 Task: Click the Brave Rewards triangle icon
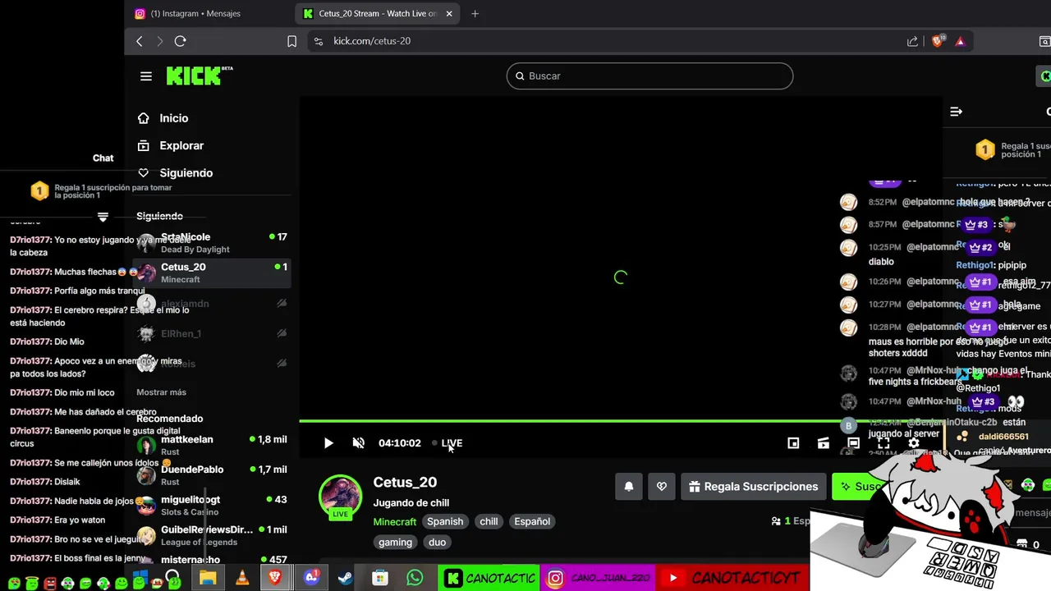click(x=960, y=41)
